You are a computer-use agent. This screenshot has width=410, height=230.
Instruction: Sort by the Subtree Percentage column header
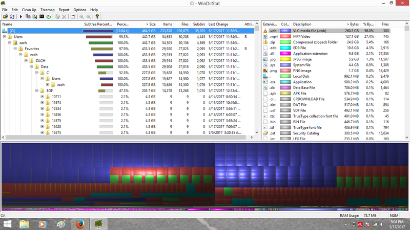click(98, 24)
